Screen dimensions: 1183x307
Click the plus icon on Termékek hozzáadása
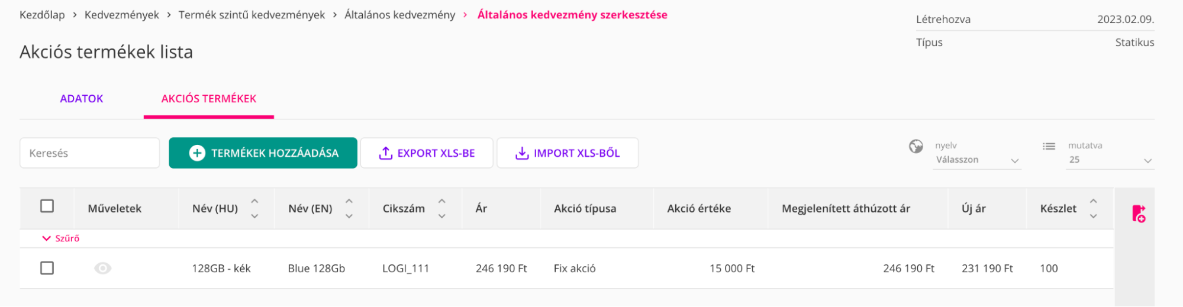tap(196, 153)
